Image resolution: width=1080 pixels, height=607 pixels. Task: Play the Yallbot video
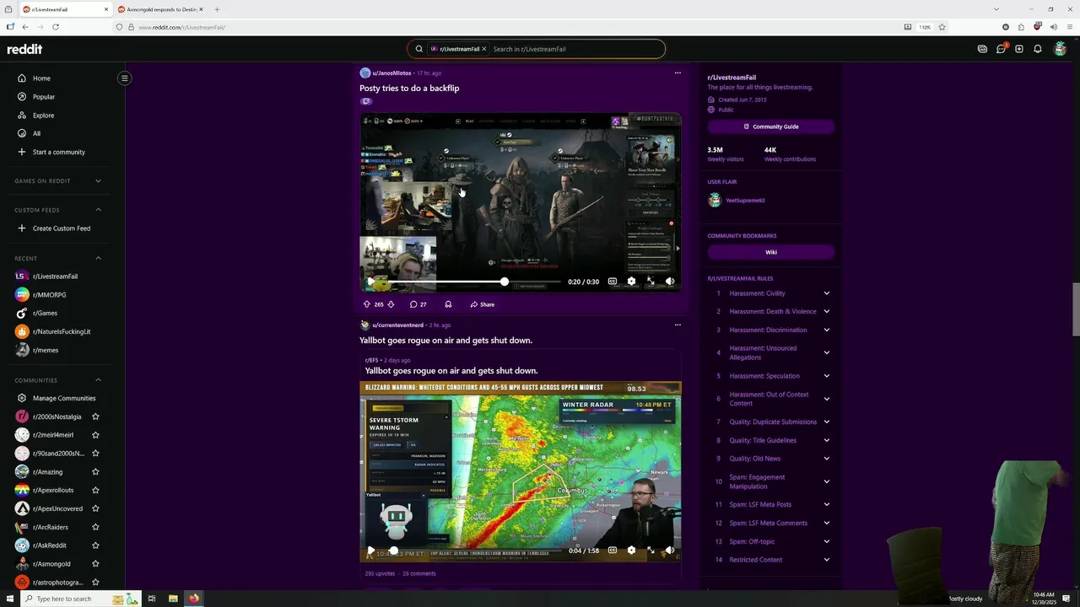(370, 551)
